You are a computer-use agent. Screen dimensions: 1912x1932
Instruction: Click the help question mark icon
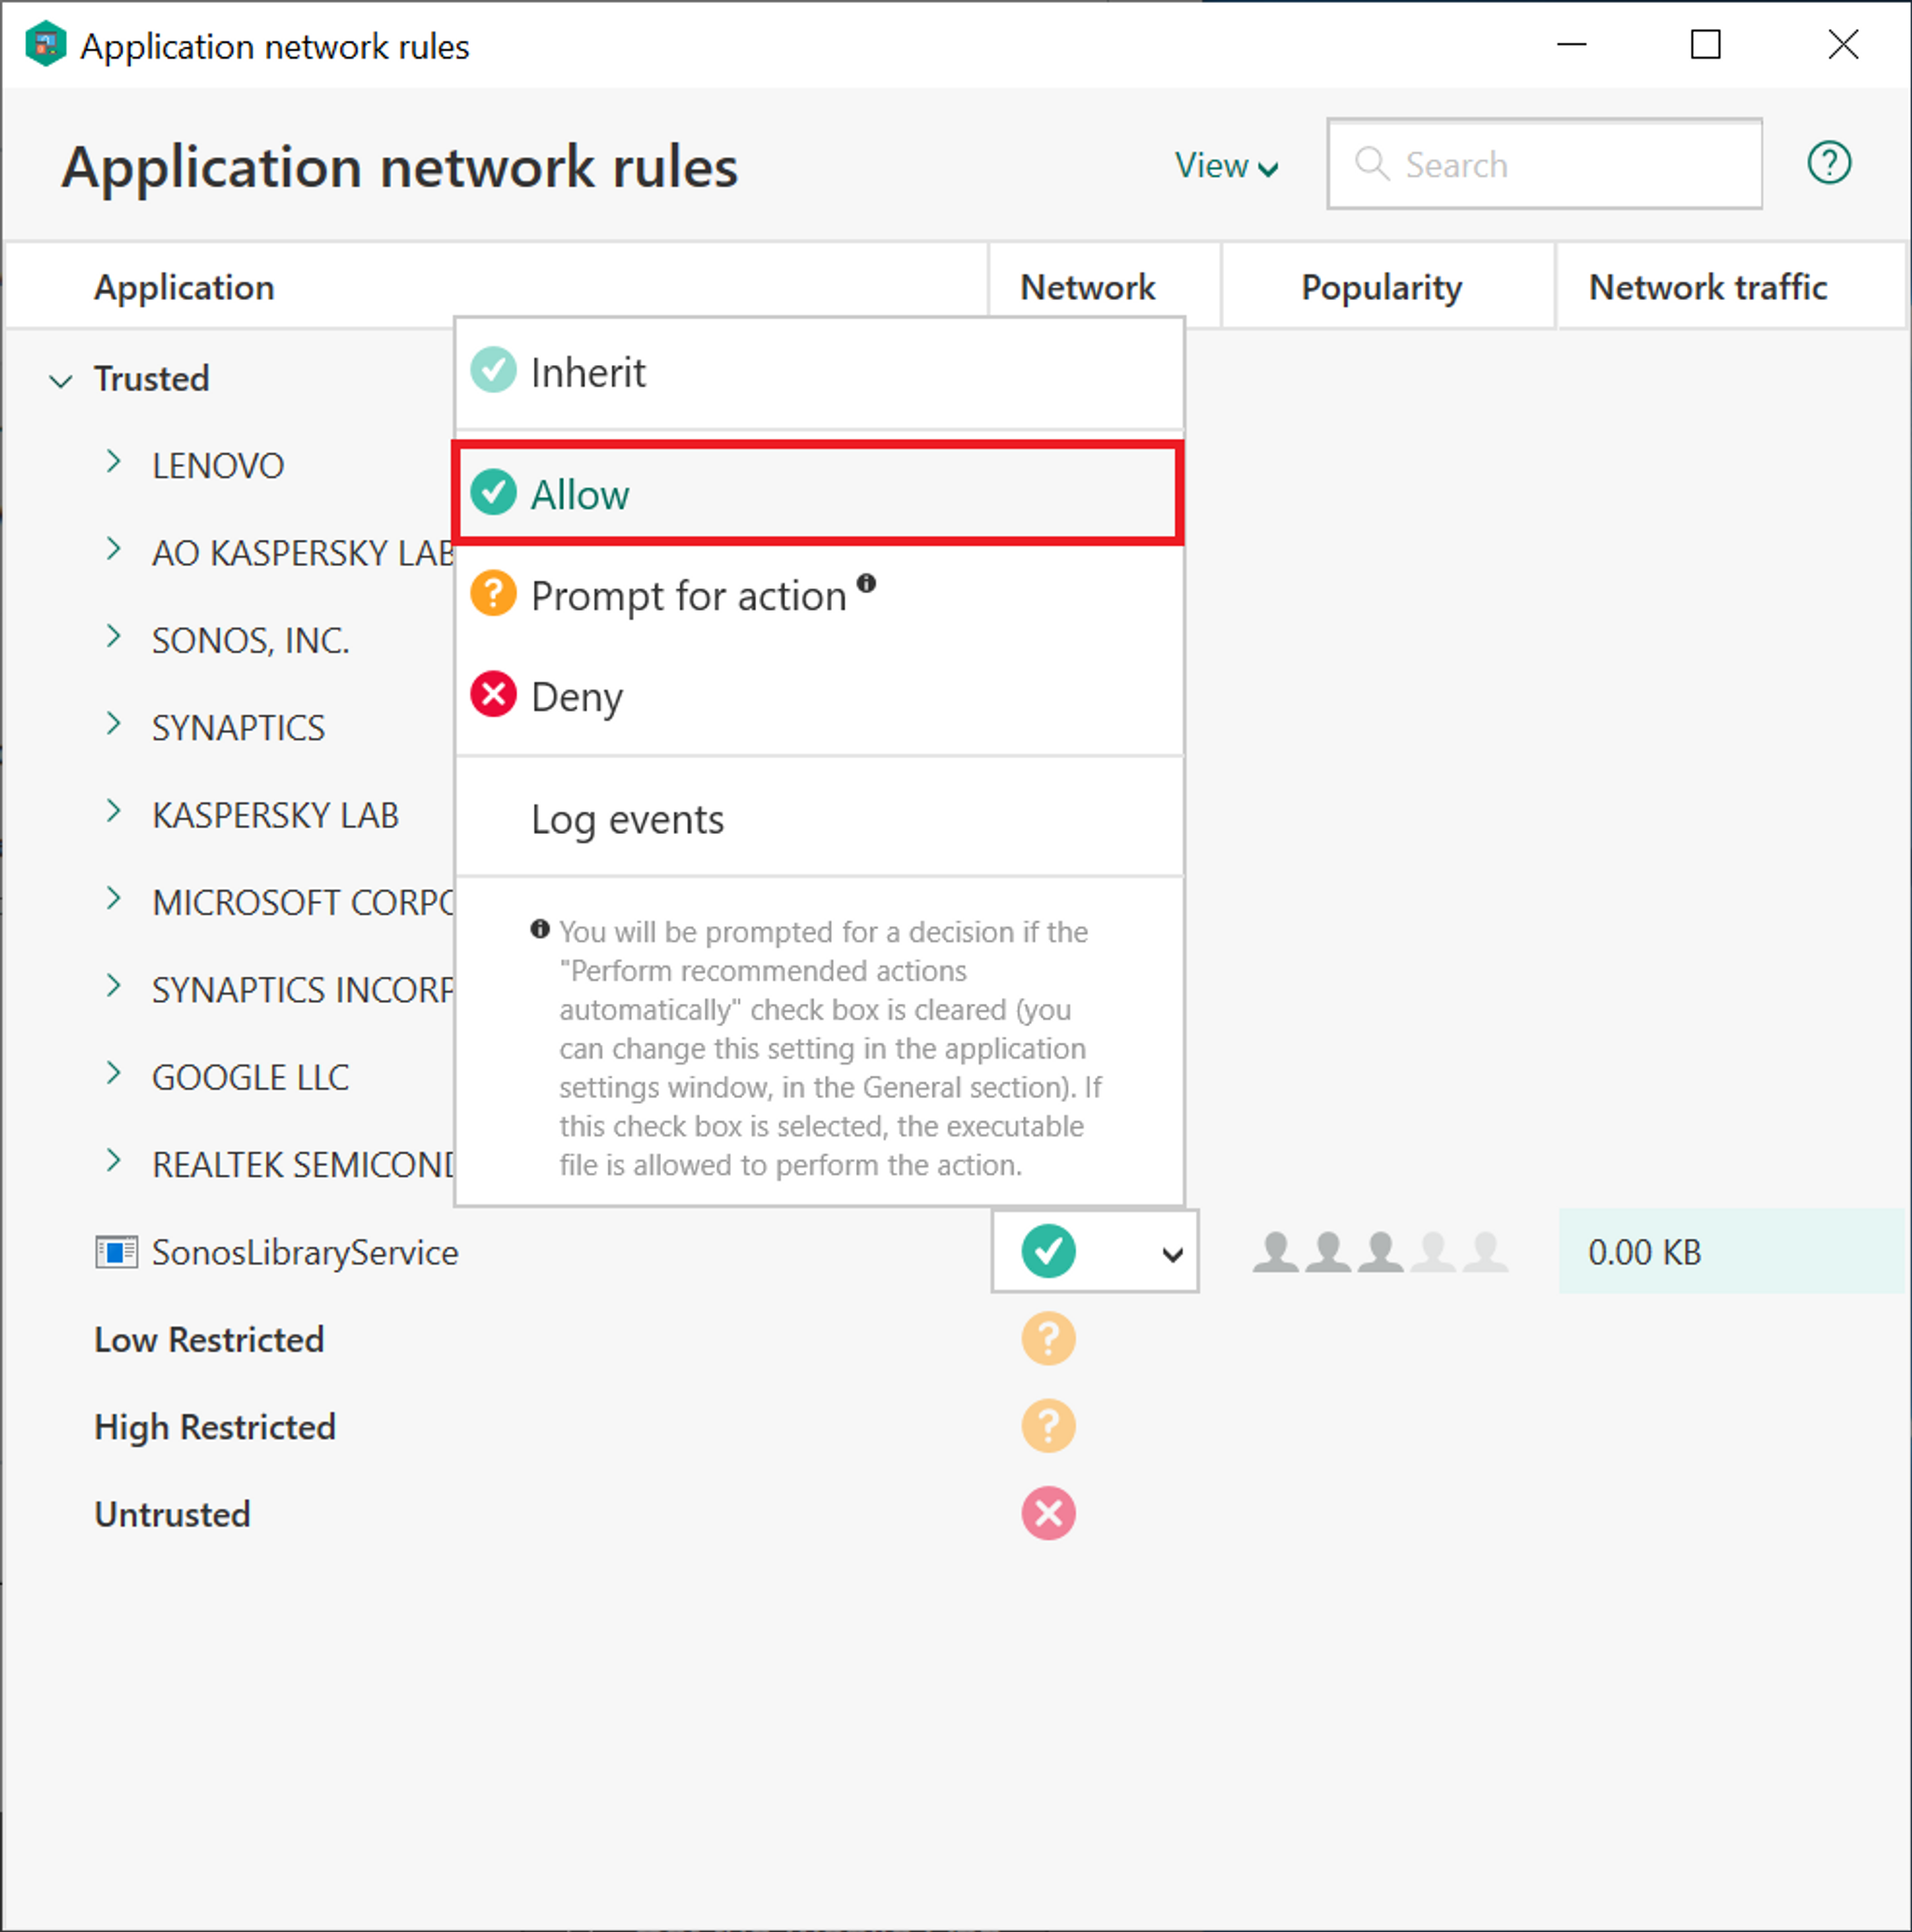[x=1828, y=163]
